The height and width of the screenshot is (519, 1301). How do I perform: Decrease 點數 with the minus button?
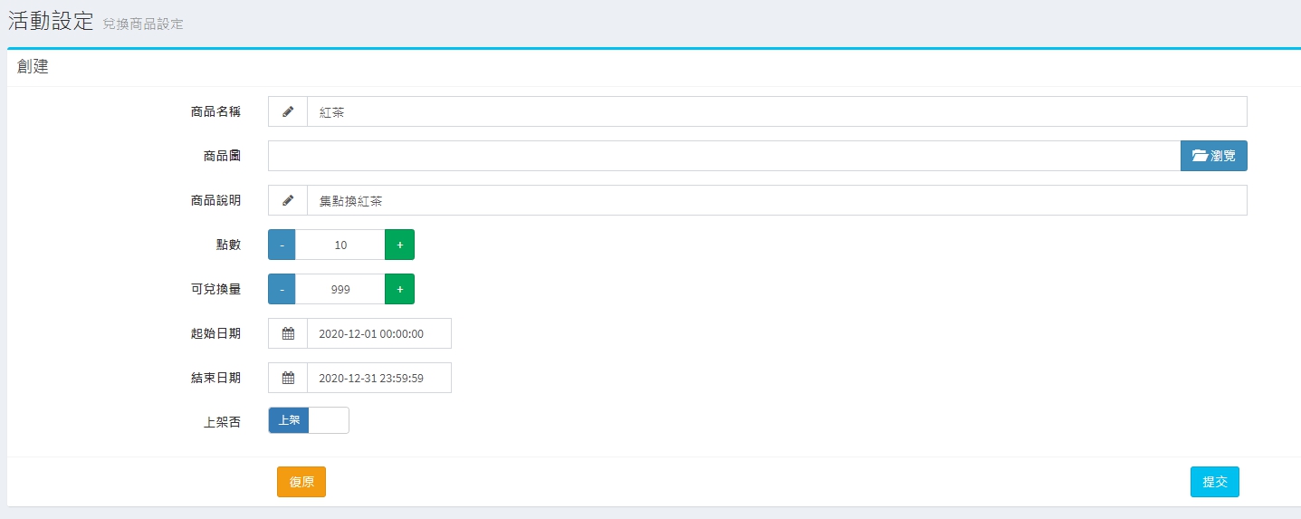tap(282, 245)
